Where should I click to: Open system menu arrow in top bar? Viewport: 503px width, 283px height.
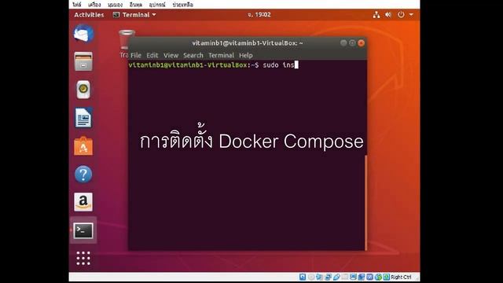[411, 15]
